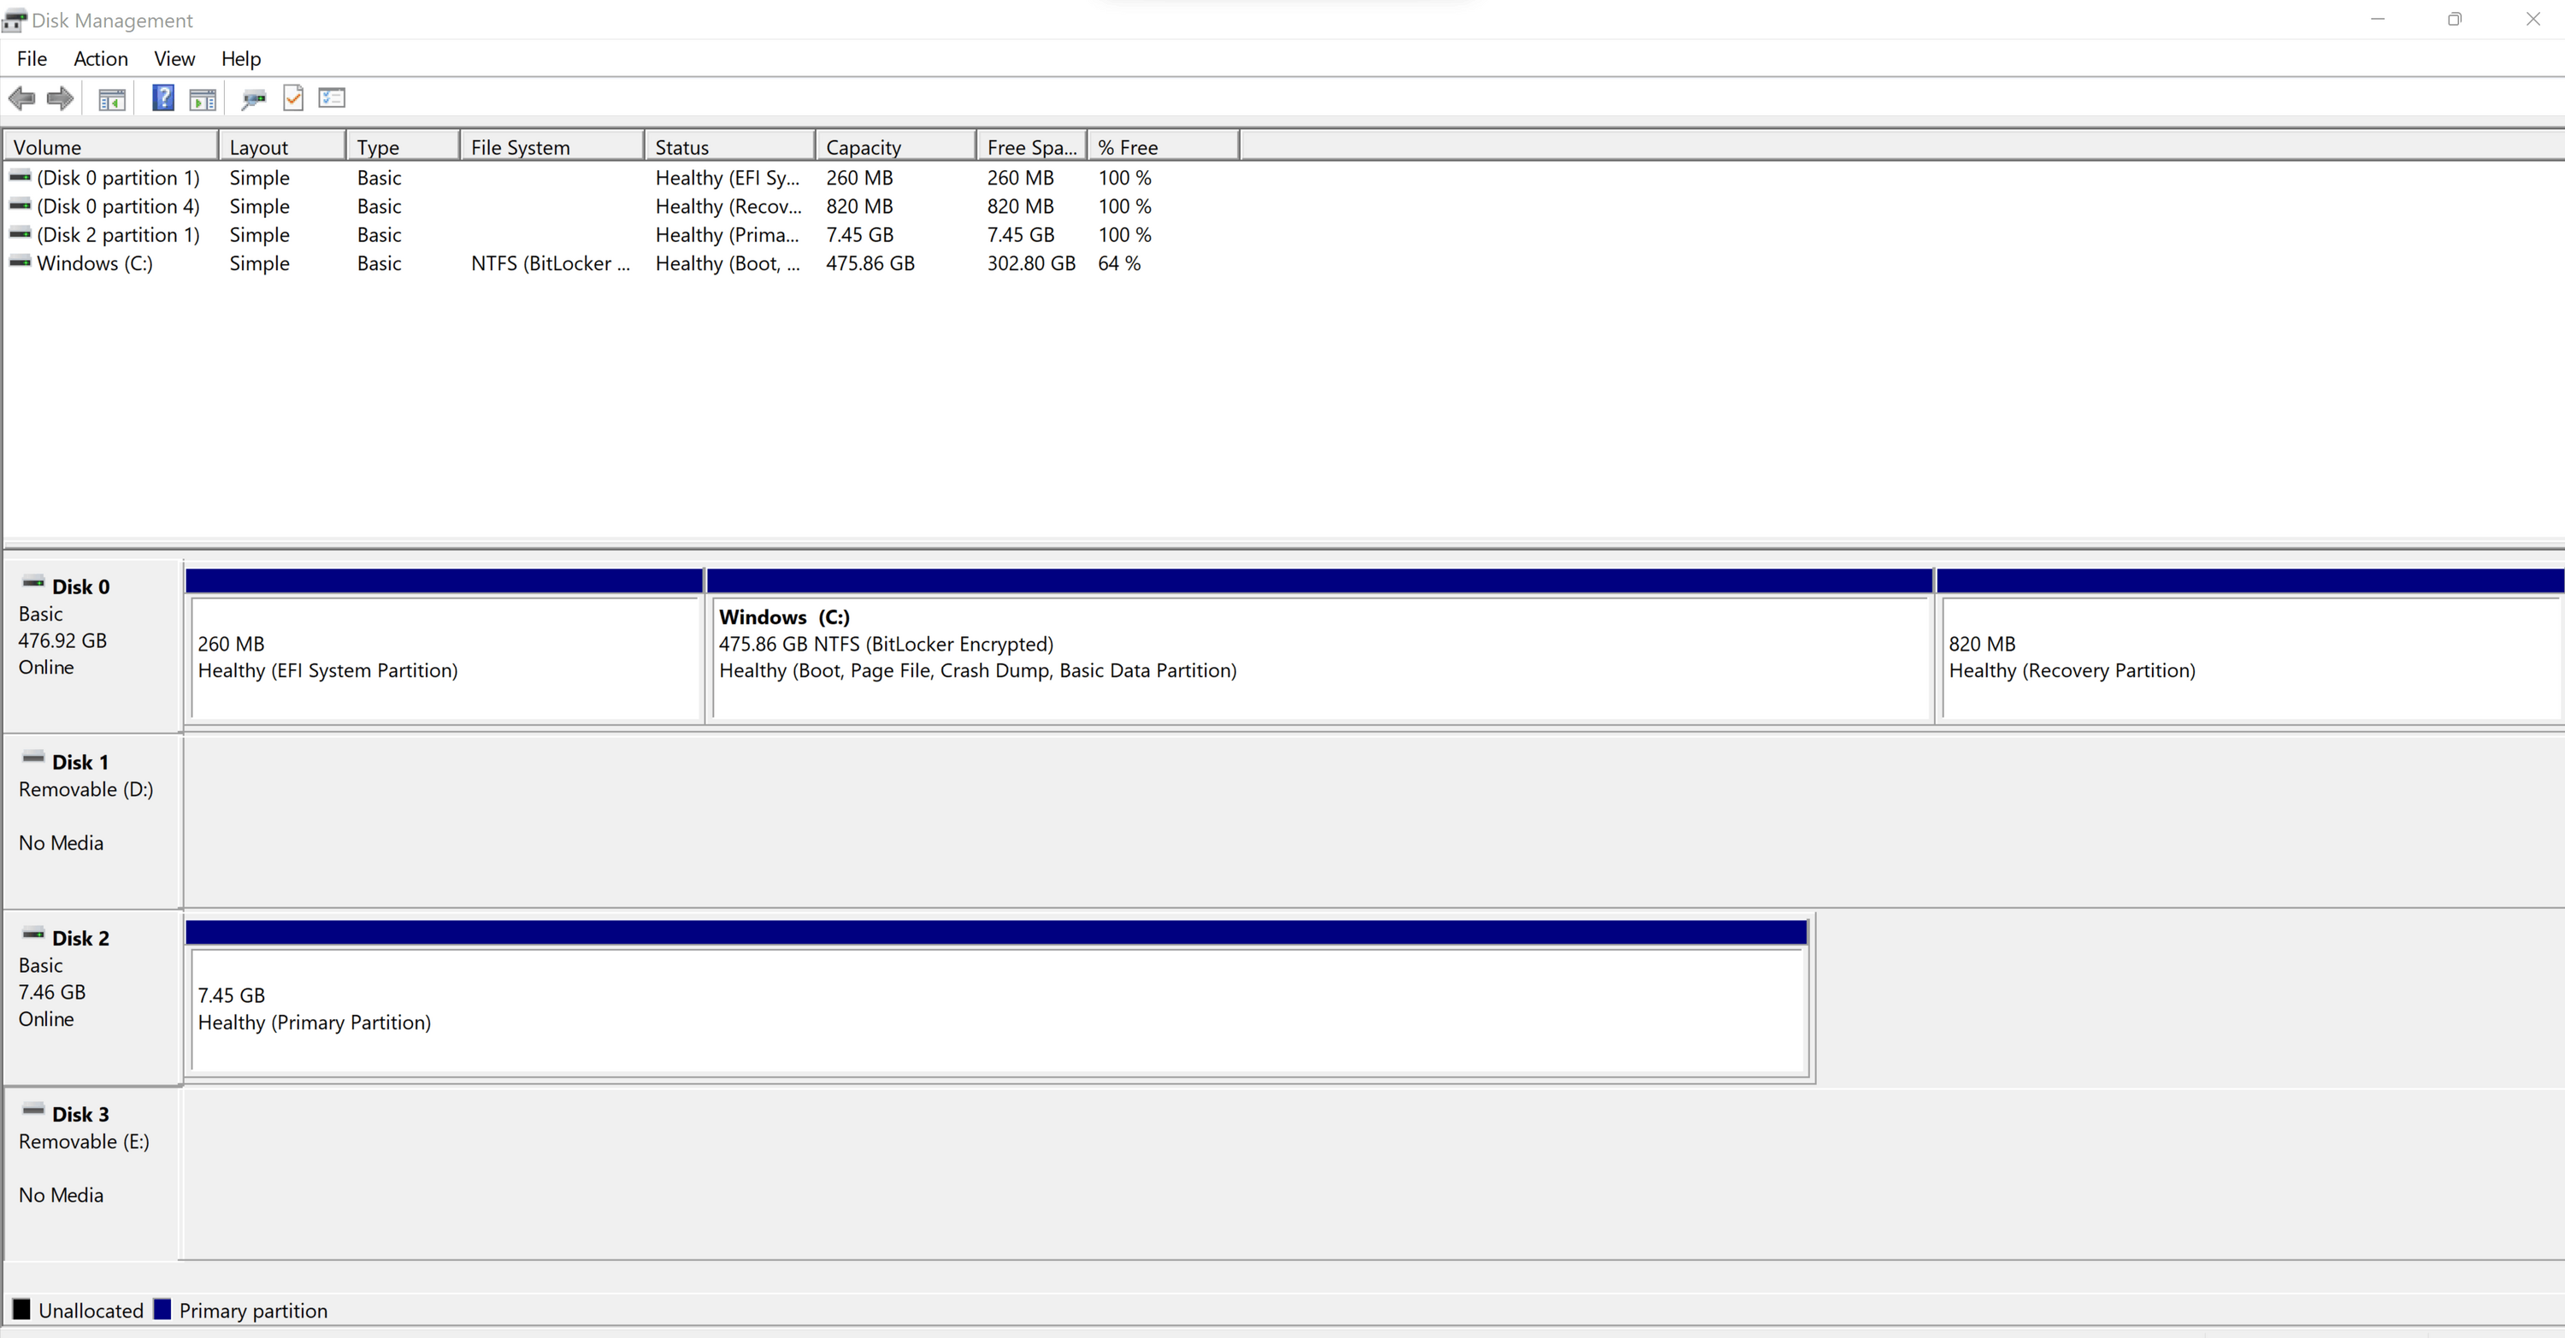Click the 'Primary partition' legend label
The height and width of the screenshot is (1338, 2565).
click(x=253, y=1310)
